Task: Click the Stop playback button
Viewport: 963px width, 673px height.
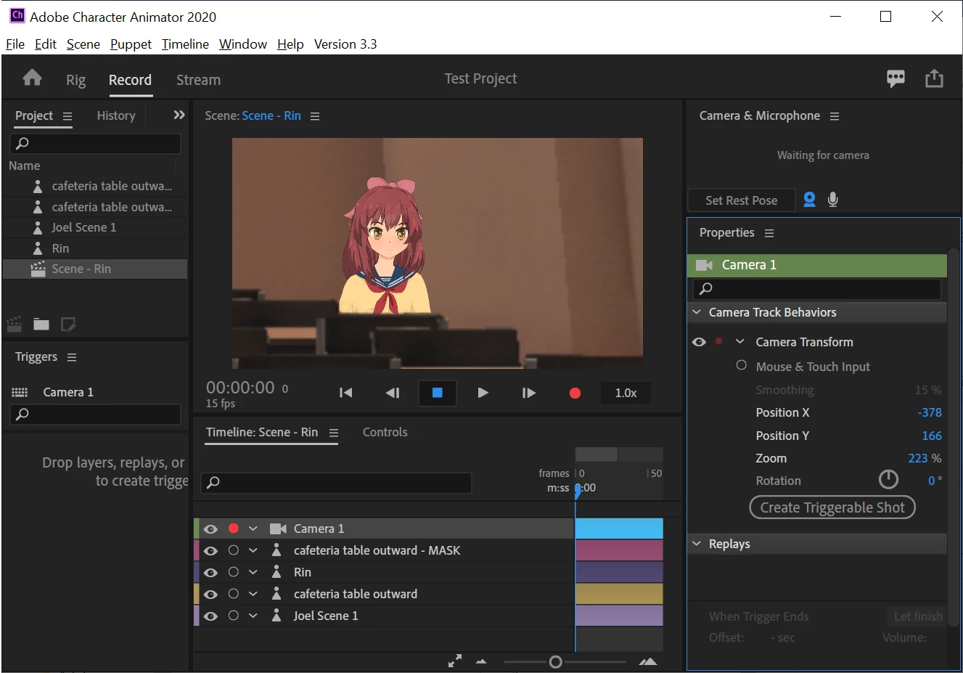Action: pos(438,393)
